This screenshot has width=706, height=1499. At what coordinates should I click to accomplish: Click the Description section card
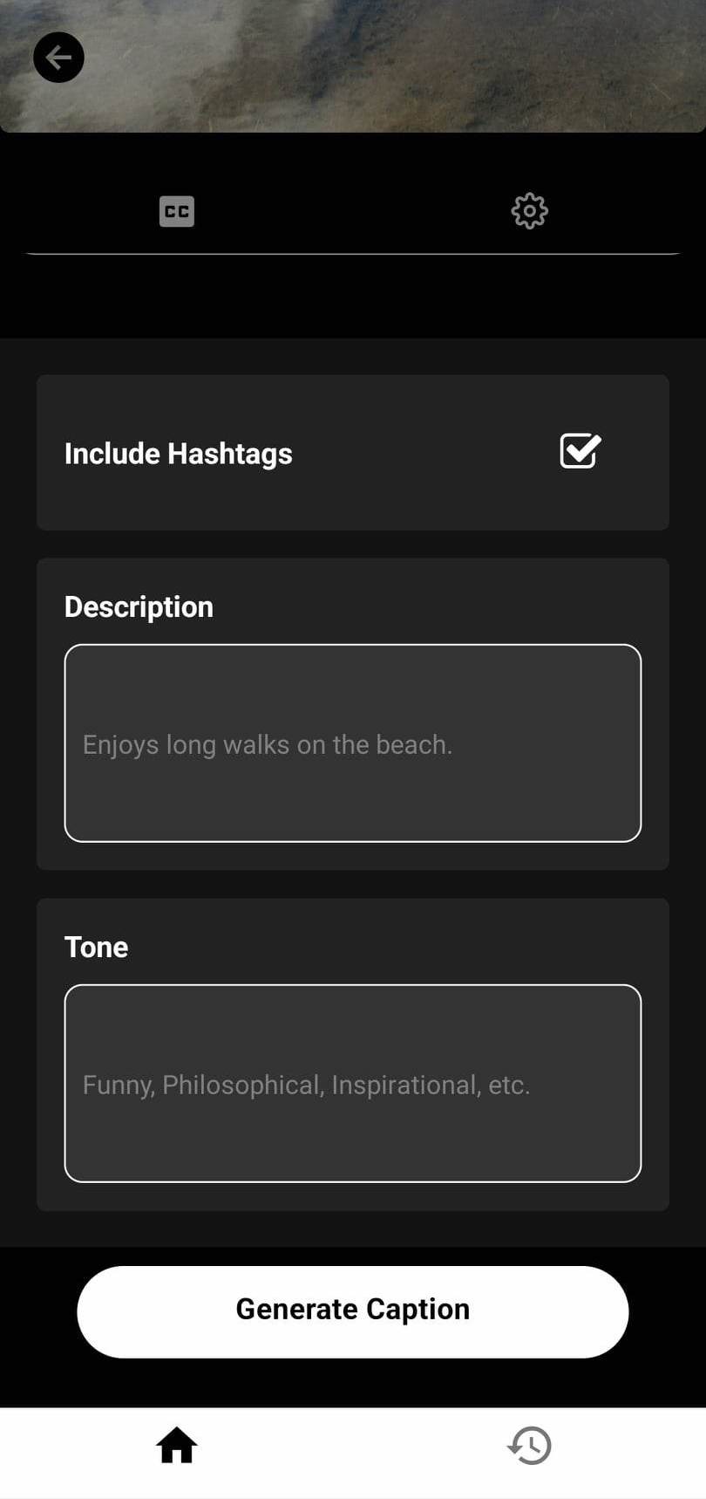pyautogui.click(x=353, y=714)
